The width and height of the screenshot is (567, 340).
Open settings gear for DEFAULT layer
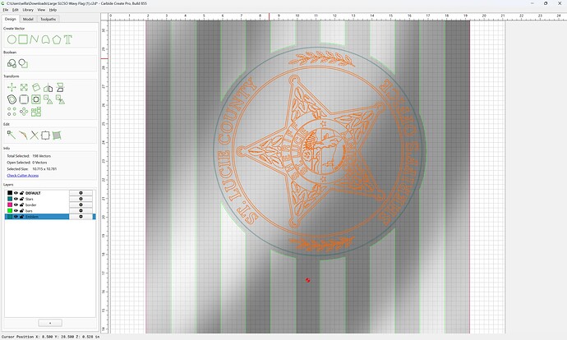(x=81, y=193)
